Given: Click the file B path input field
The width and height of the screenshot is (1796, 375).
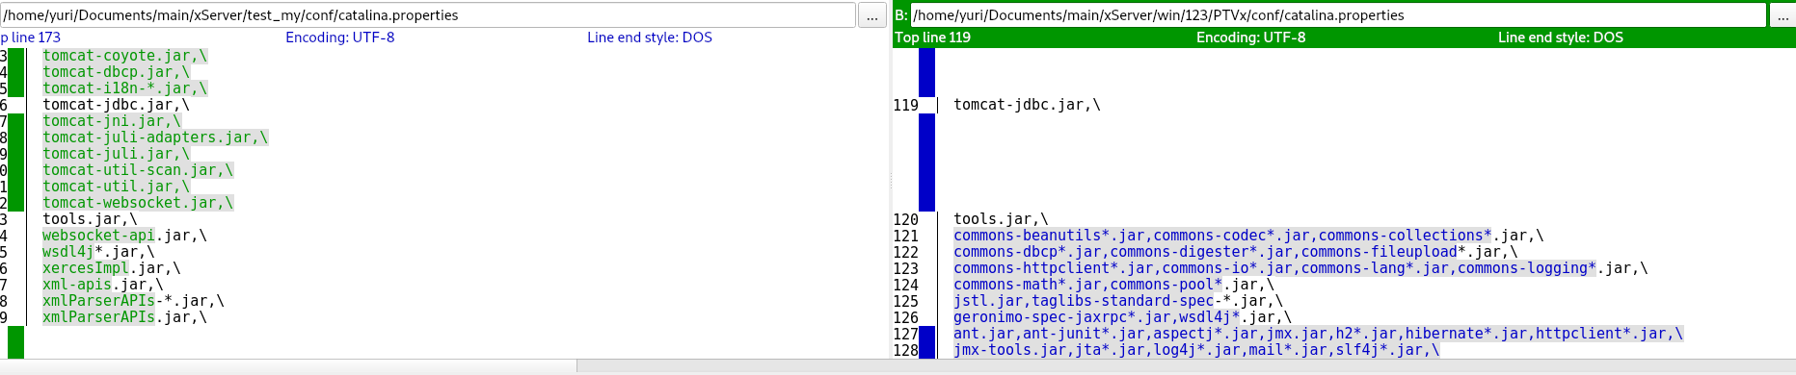Looking at the screenshot, I should pyautogui.click(x=1338, y=15).
